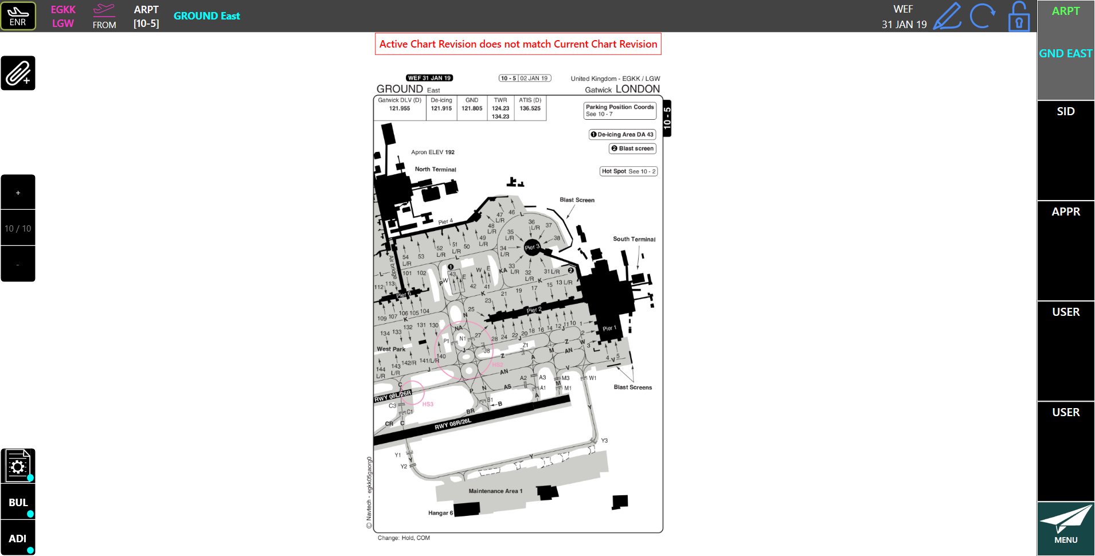The height and width of the screenshot is (556, 1095).
Task: Open the MENU paper plane button
Action: coord(1066,529)
